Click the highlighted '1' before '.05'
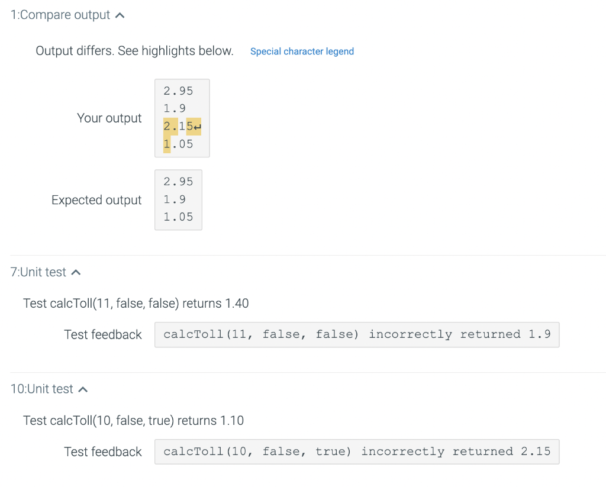Image resolution: width=606 pixels, height=487 pixels. click(166, 143)
